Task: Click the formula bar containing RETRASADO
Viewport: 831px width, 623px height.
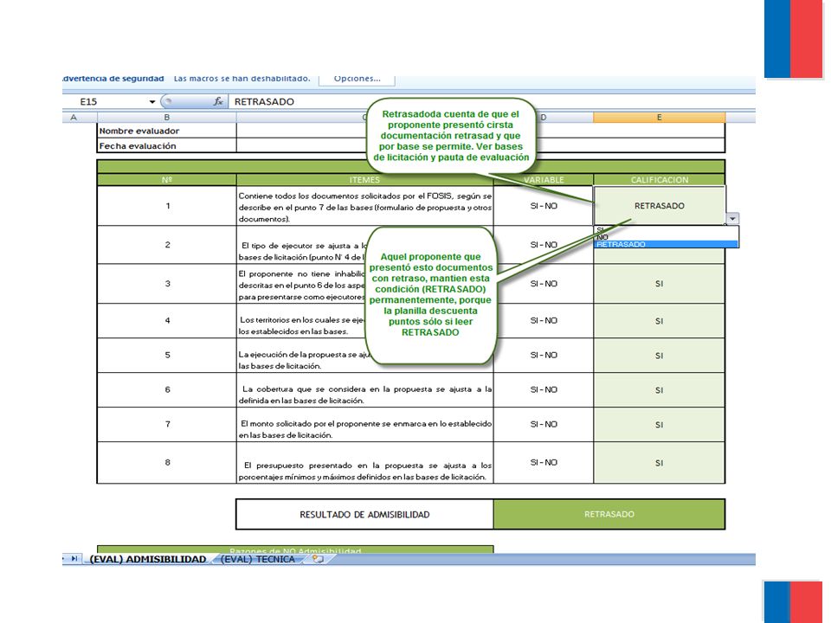Action: click(492, 102)
